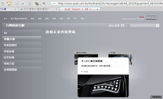Click the Paste clipboard toolbar icon
Viewport: 163px width, 99px height.
[x=30, y=3]
